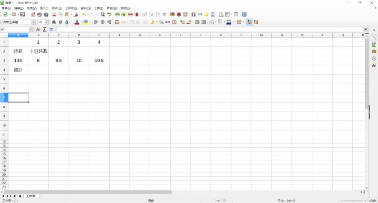This screenshot has height=203, width=378.
Task: Open font color dropdown arrow
Action: tap(81, 22)
